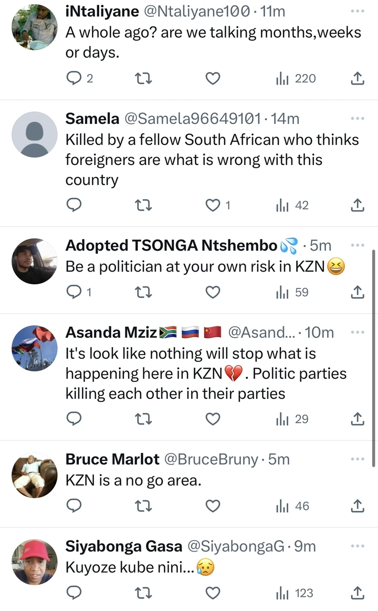
Task: Like Samela's tweet about foreigners
Action: coord(213,205)
